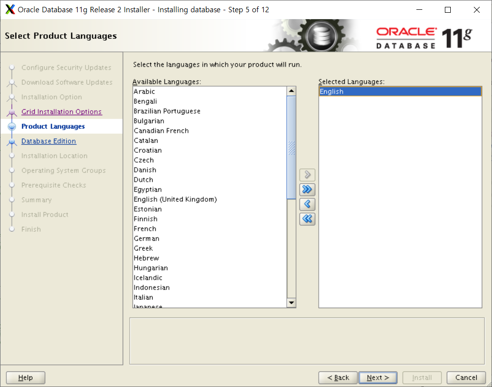Select Catalan in Available Languages
This screenshot has height=387, width=492.
coord(210,140)
